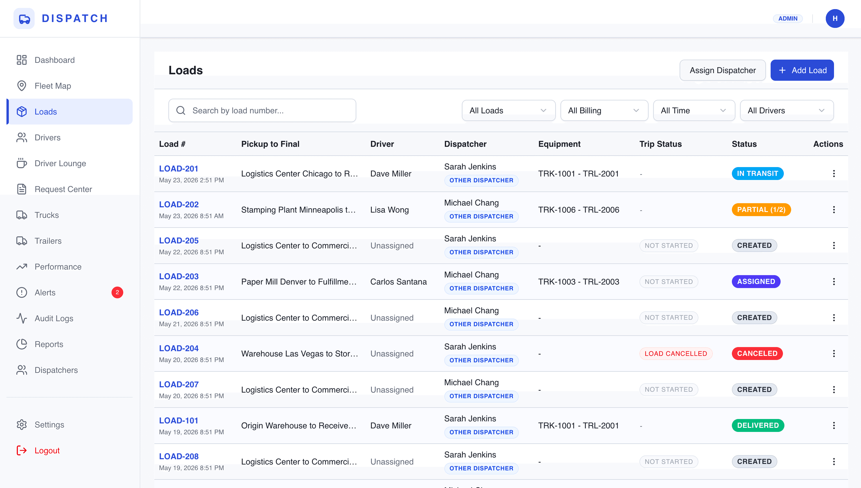
Task: Click the PARTIAL (1/2) status badge
Action: (761, 209)
